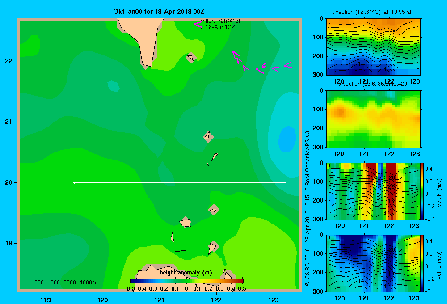447x304 pixels.
Task: Click the 'vel. E (m/s)' axis label
Action: click(439, 265)
